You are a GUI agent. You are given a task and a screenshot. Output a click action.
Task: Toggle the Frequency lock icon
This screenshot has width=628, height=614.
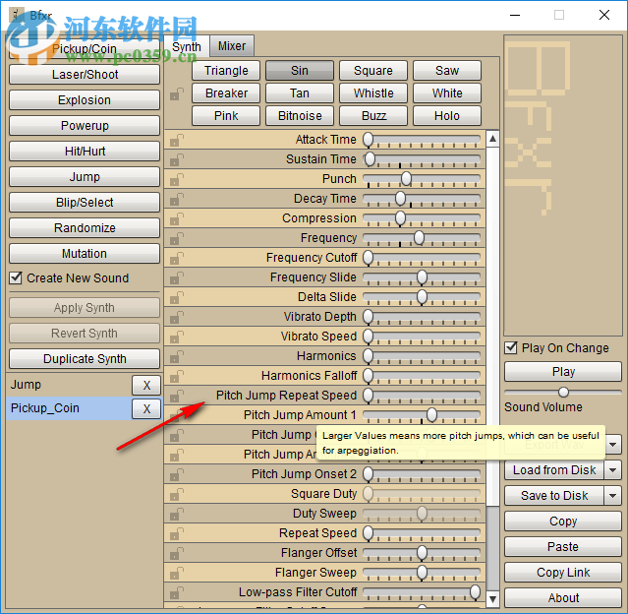click(x=177, y=238)
